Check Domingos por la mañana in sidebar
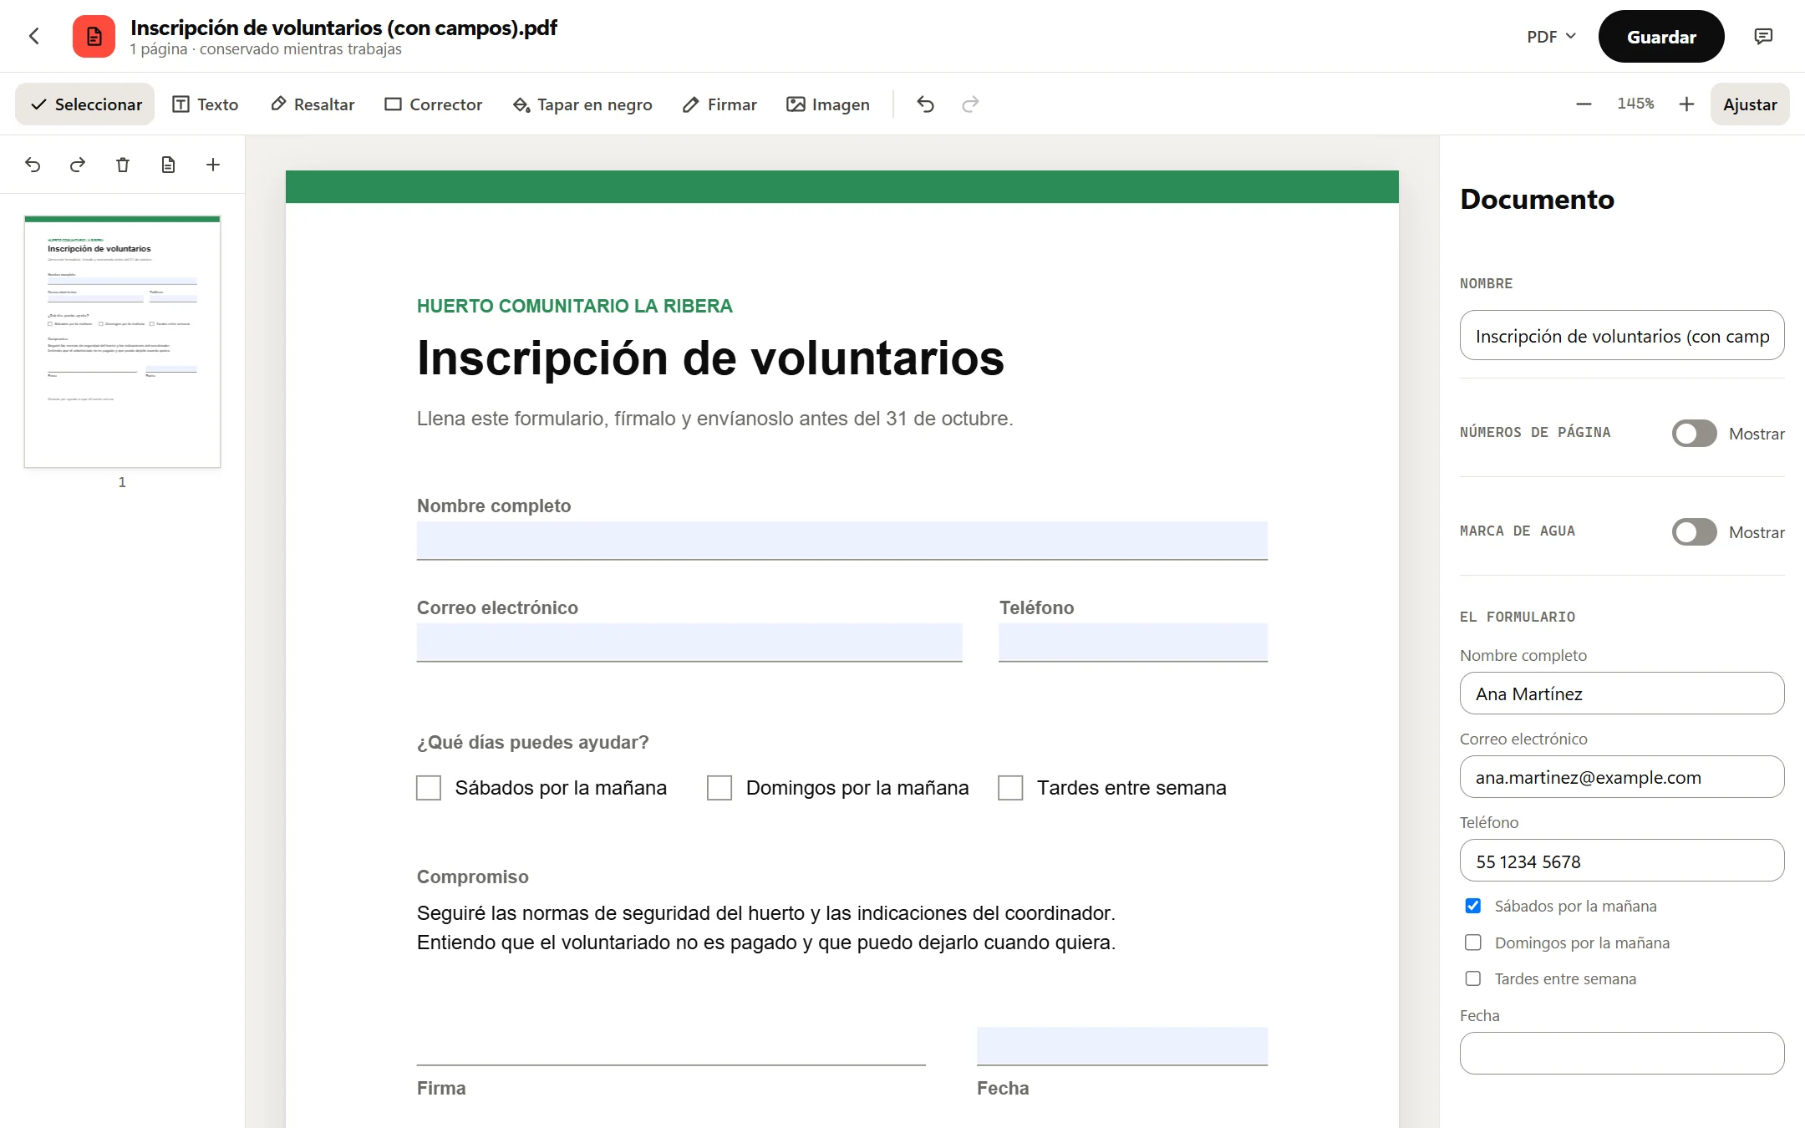The image size is (1805, 1128). [x=1473, y=943]
